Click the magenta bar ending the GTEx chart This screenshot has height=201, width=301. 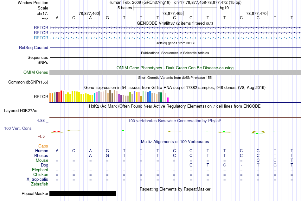(x=168, y=99)
